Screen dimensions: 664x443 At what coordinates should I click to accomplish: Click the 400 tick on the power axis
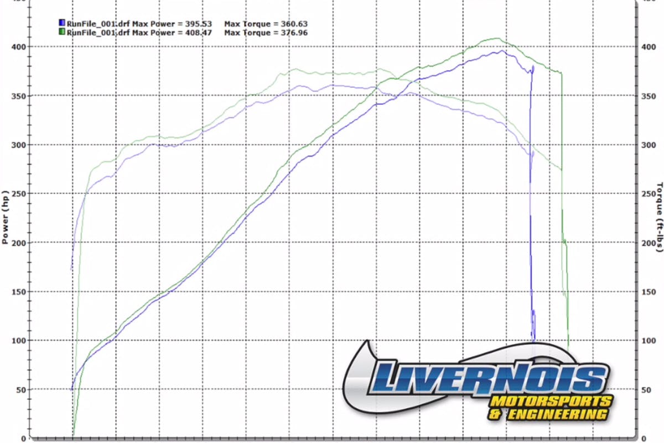[19, 47]
